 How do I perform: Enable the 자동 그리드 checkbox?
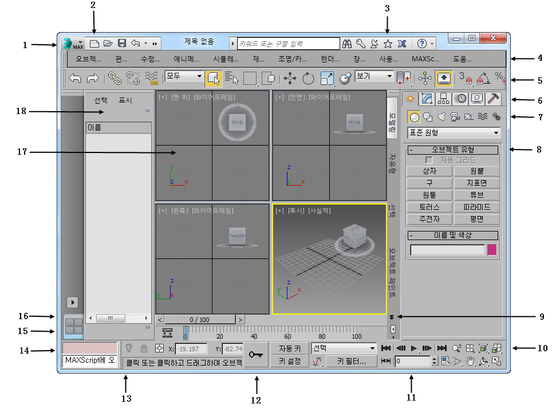point(429,160)
